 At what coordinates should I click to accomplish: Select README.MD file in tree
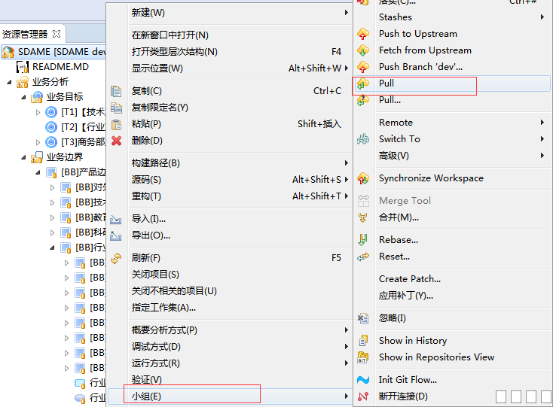[60, 67]
